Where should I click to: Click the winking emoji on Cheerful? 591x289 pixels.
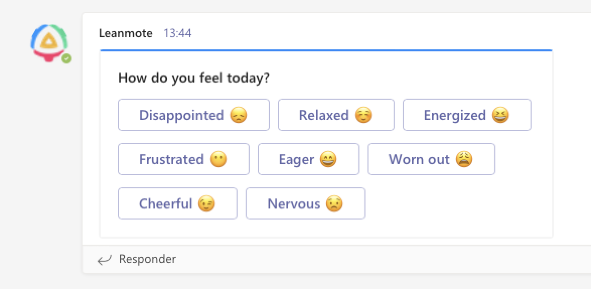[x=206, y=204]
